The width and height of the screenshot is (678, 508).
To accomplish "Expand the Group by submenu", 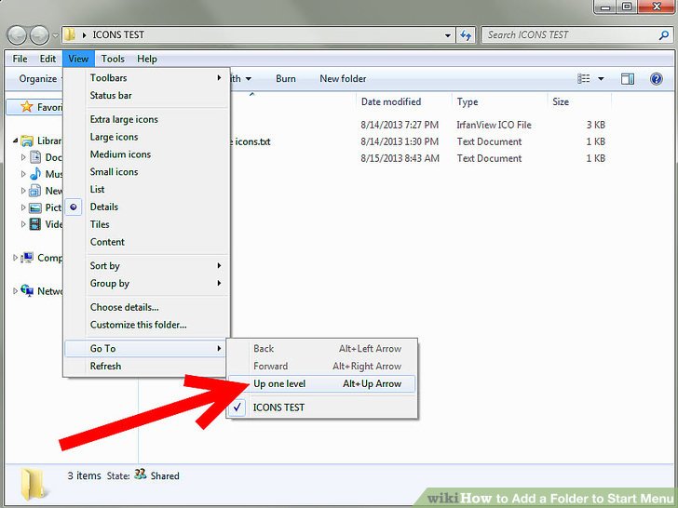I will (x=146, y=284).
